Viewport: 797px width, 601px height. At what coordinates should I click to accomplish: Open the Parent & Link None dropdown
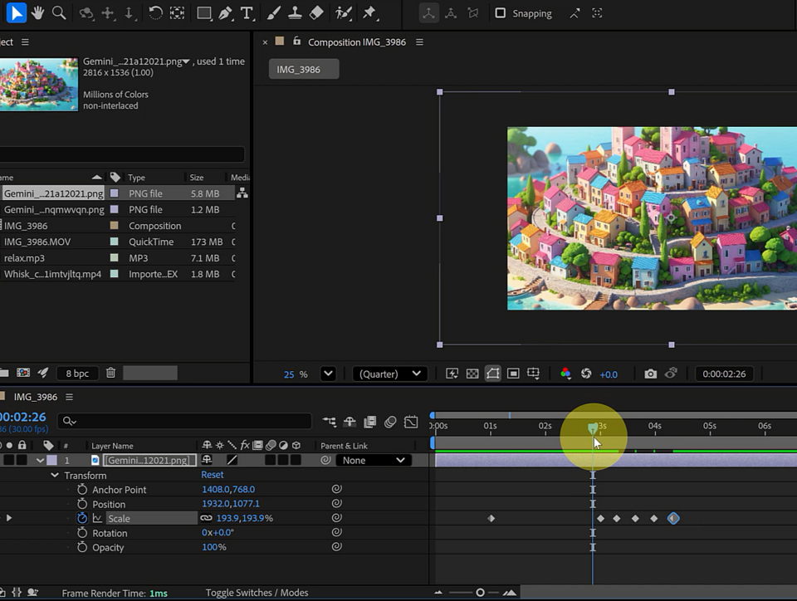(374, 460)
